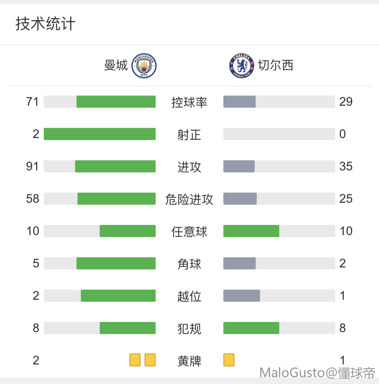Viewport: 379px width, 384px height.
Task: Click Chelsea's green 任意球 bar
Action: tap(251, 231)
